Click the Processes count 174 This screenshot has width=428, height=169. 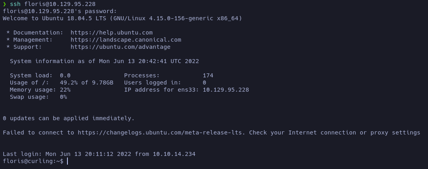(x=208, y=75)
